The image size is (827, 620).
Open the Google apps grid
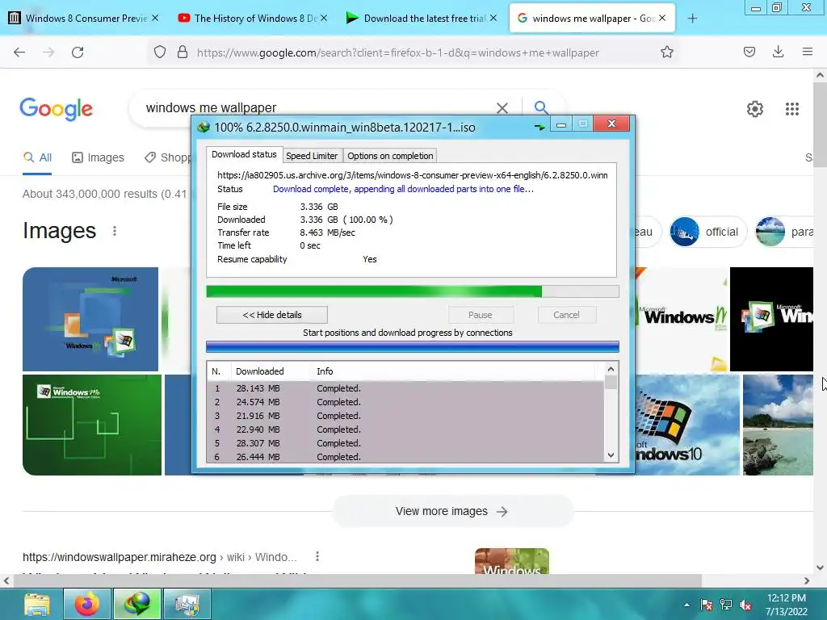(x=792, y=109)
